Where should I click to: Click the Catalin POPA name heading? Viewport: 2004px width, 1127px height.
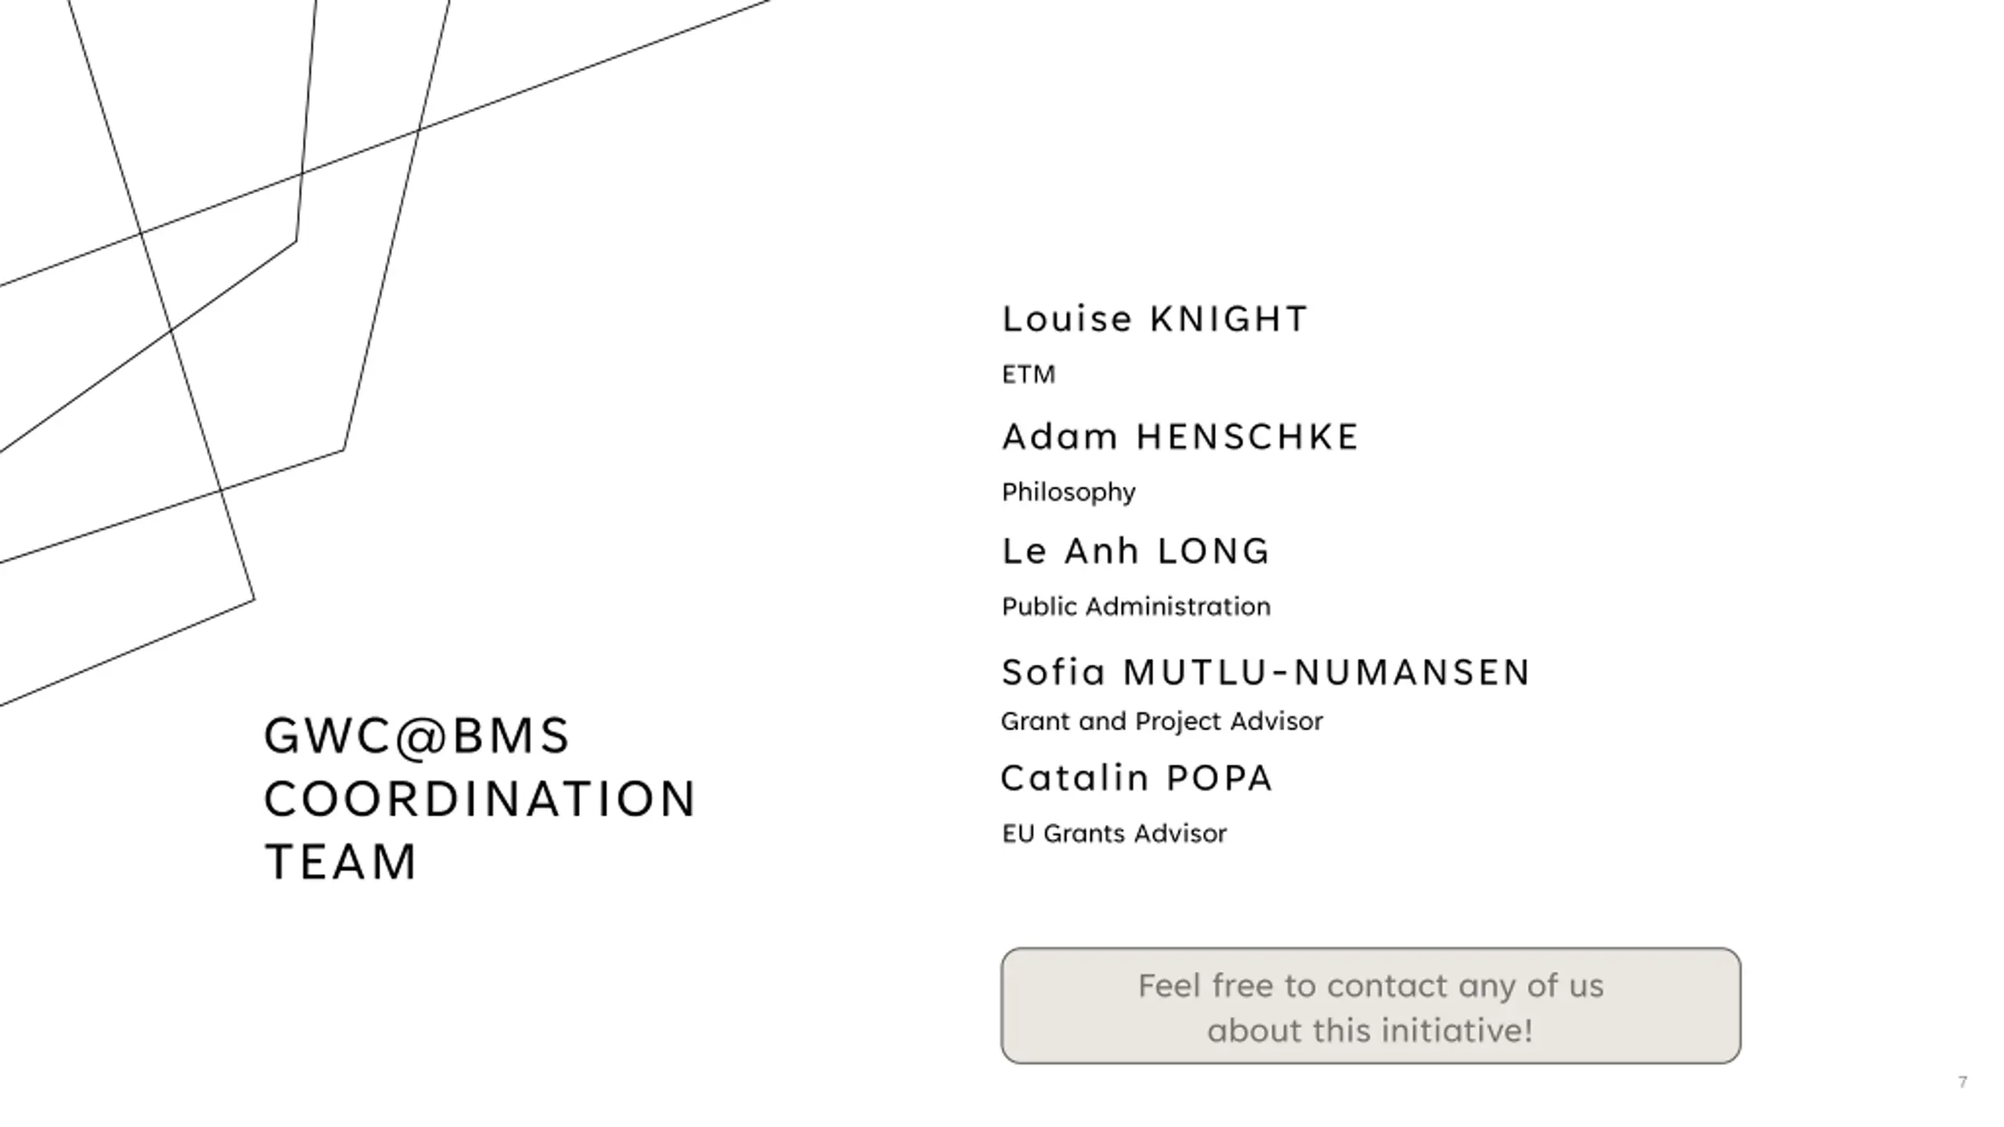[1137, 778]
